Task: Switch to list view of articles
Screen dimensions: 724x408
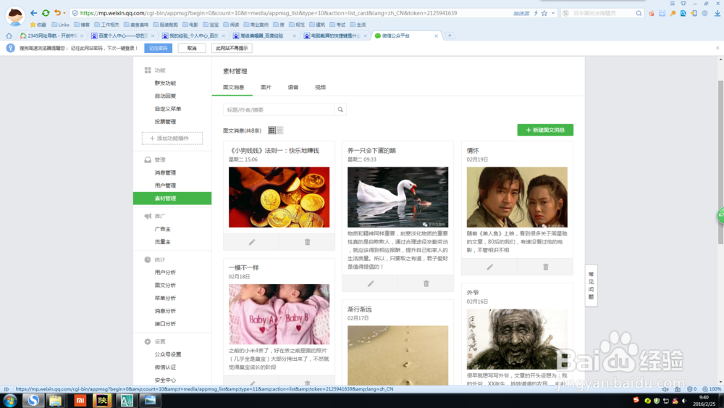Action: point(279,130)
